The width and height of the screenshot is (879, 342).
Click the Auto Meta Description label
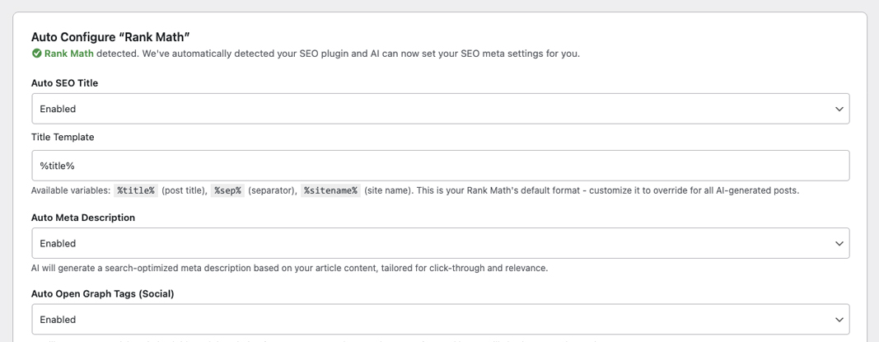(x=83, y=218)
